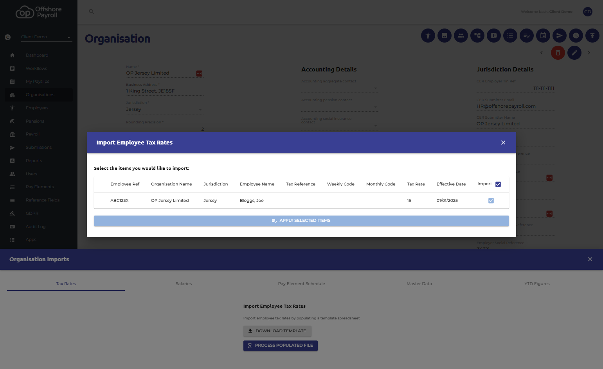Open Dashboard in the sidebar
Viewport: 603px width, 369px height.
[38, 55]
